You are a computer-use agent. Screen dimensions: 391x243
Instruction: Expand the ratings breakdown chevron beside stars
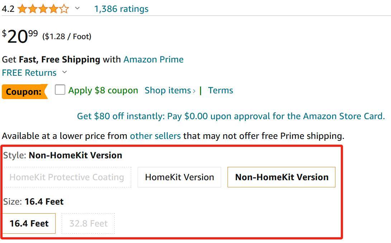click(x=77, y=9)
